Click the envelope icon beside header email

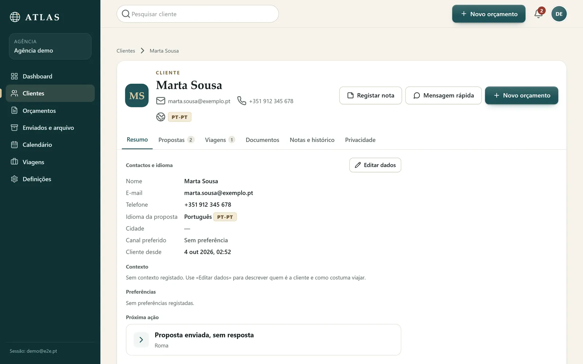(161, 101)
